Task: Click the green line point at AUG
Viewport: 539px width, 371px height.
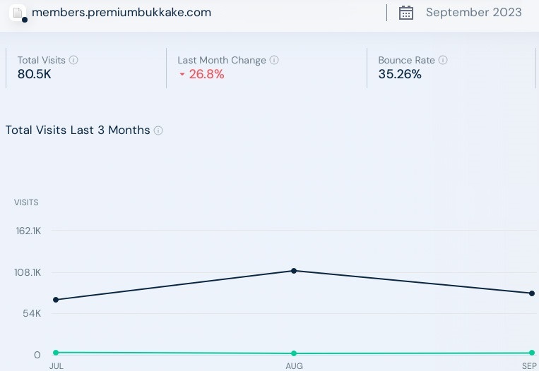Action: 294,353
